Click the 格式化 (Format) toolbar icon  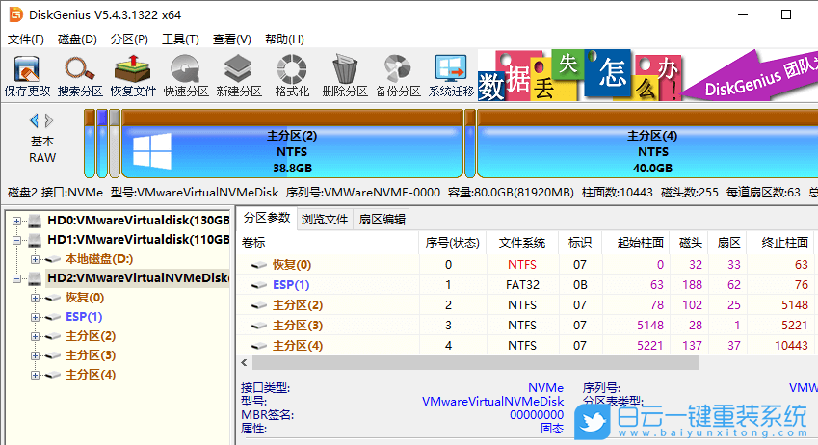point(292,75)
